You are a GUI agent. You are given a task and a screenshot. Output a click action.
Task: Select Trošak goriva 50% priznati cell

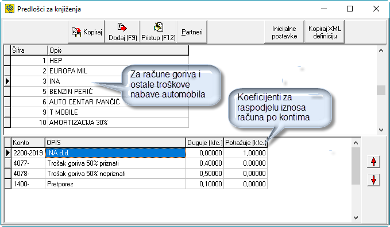pyautogui.click(x=115, y=163)
